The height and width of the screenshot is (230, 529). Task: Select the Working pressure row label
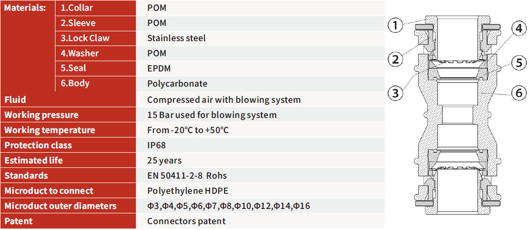(41, 115)
